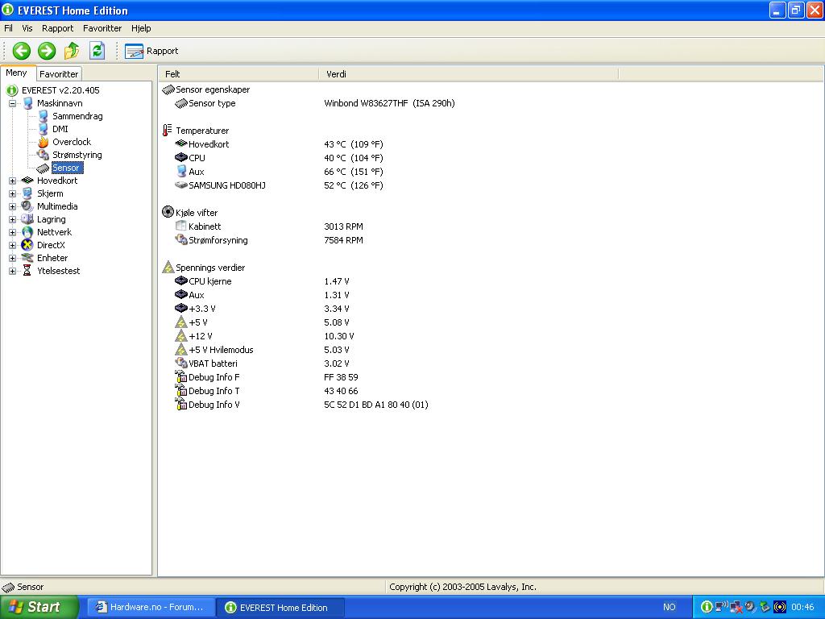The width and height of the screenshot is (825, 619).
Task: Expand the DirectX tree node
Action: click(x=12, y=245)
